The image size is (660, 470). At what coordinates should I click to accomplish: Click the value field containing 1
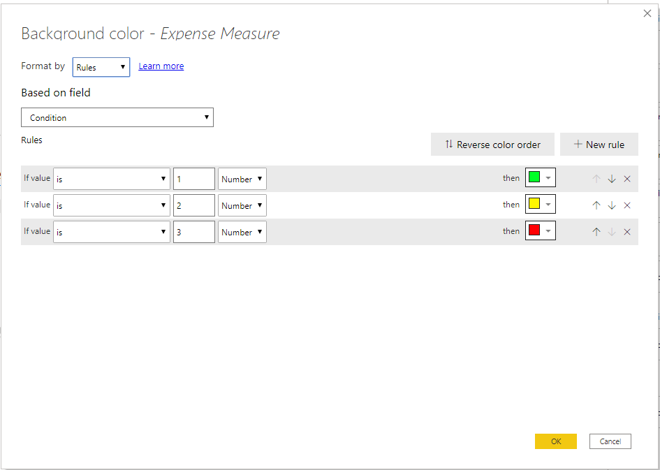pos(194,179)
